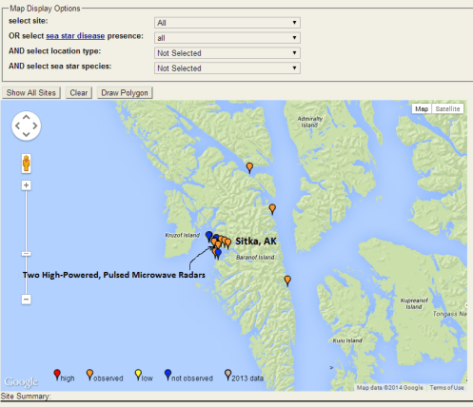473x407 pixels.
Task: Click the Show All Sites button
Action: coord(31,93)
